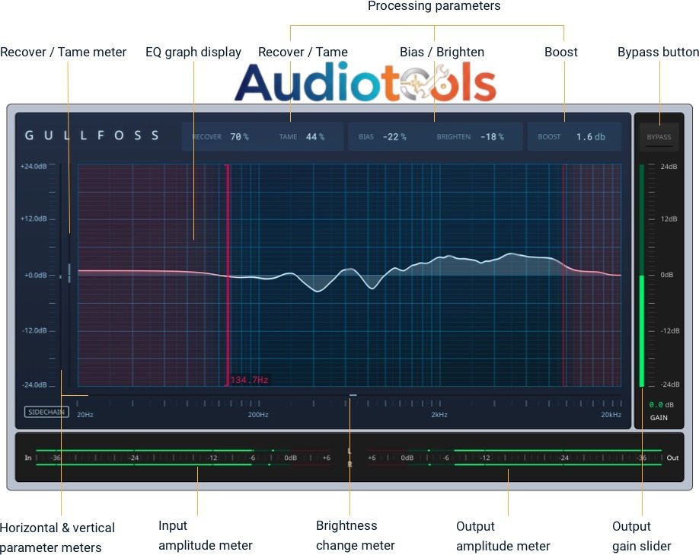Click the GAIN label

pyautogui.click(x=659, y=418)
